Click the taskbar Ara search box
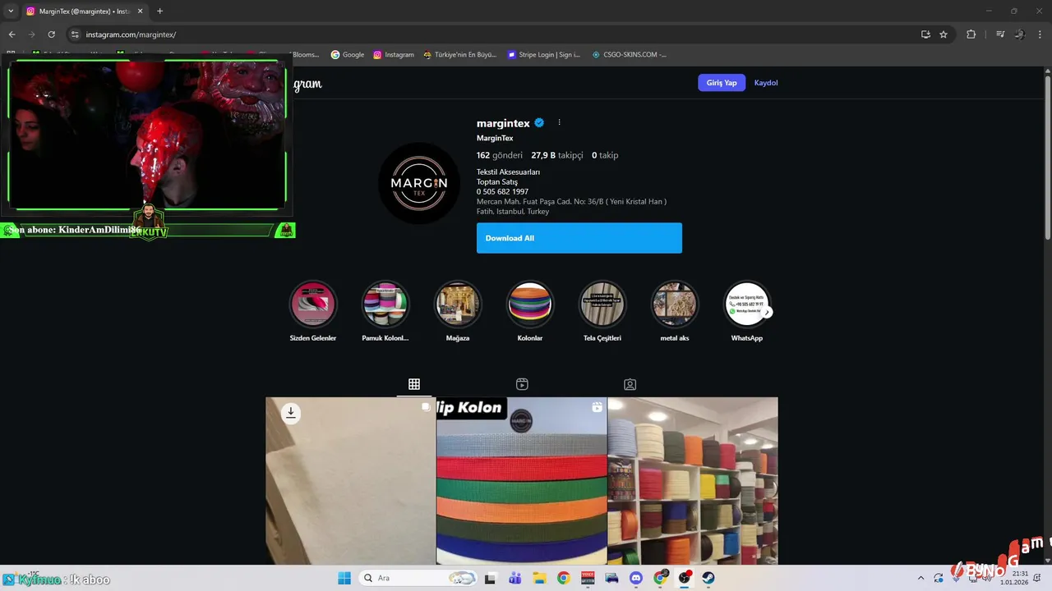The height and width of the screenshot is (591, 1052). (419, 578)
